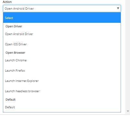Click the Action field label

pos(7,2)
